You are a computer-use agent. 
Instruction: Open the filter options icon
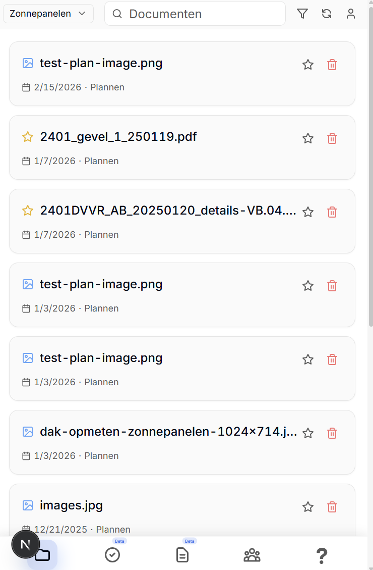click(x=302, y=14)
